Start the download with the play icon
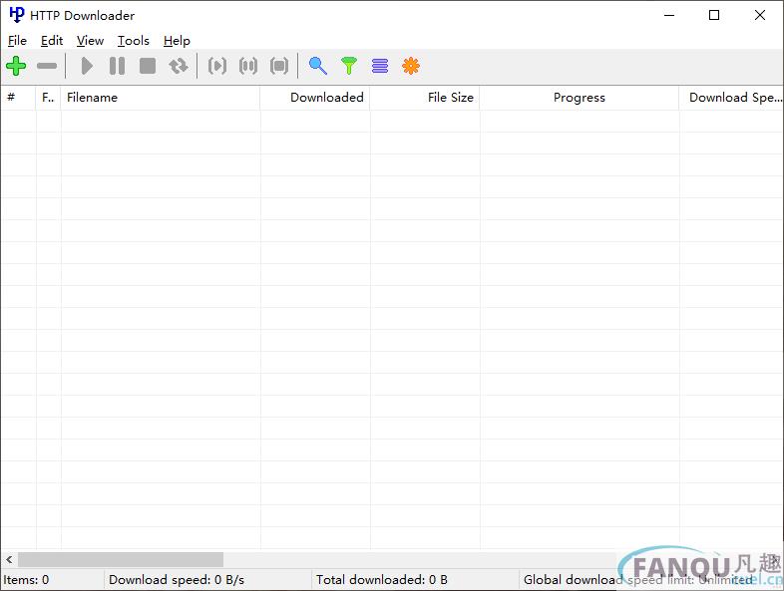The width and height of the screenshot is (784, 591). [x=87, y=66]
